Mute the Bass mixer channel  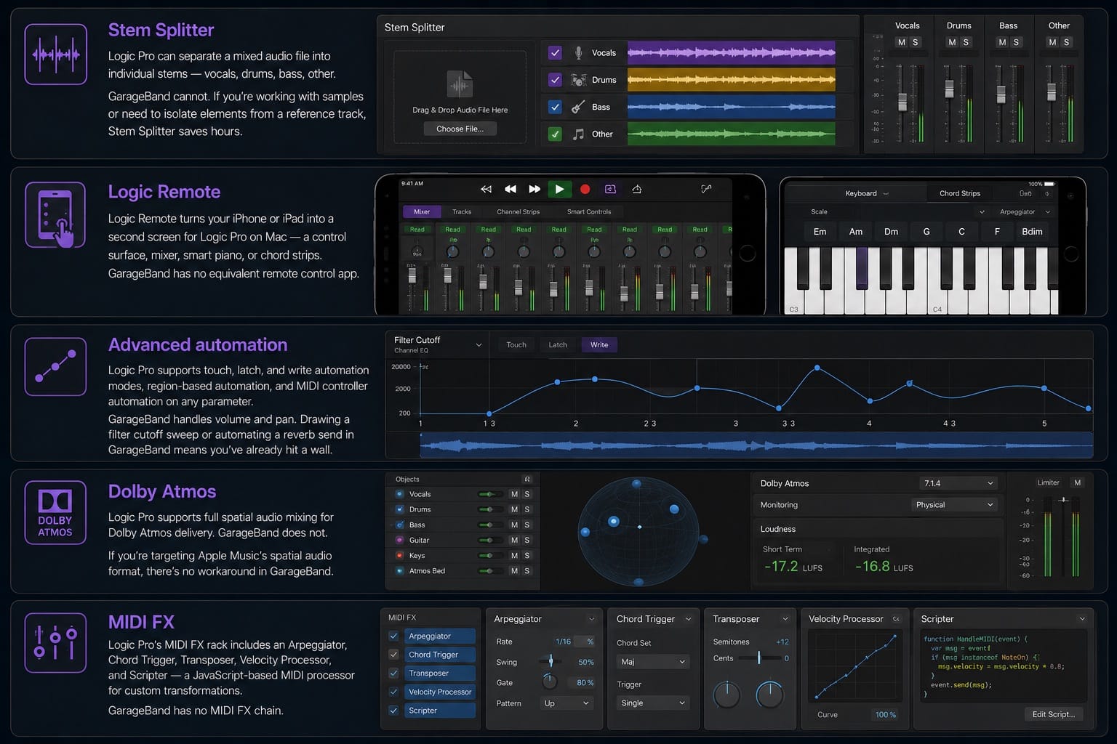1002,42
